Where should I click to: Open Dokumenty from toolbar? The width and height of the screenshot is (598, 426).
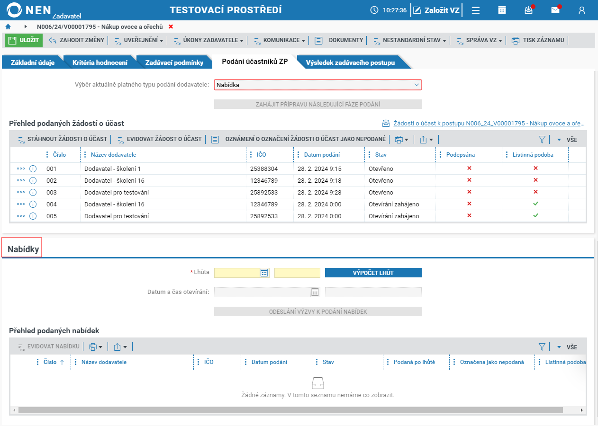339,40
